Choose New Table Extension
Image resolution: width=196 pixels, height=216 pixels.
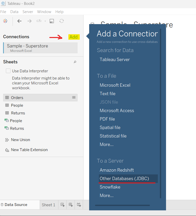coord(29,150)
